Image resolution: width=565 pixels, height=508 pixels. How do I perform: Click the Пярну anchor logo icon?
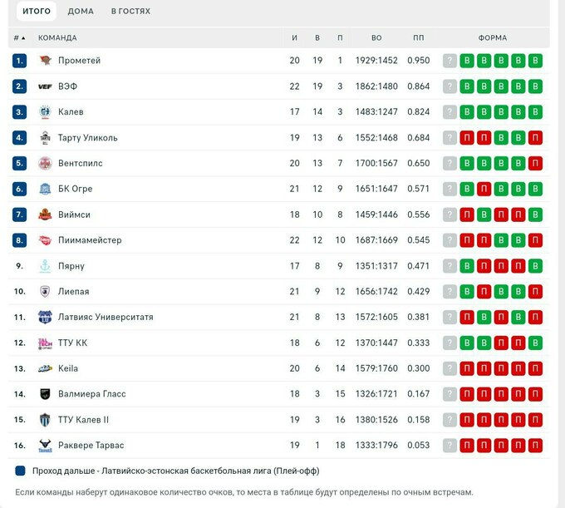point(45,266)
